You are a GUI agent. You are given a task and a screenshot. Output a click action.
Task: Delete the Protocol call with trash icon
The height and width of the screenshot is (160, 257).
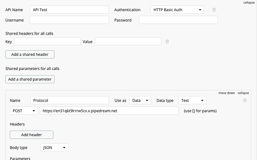pyautogui.click(x=245, y=100)
